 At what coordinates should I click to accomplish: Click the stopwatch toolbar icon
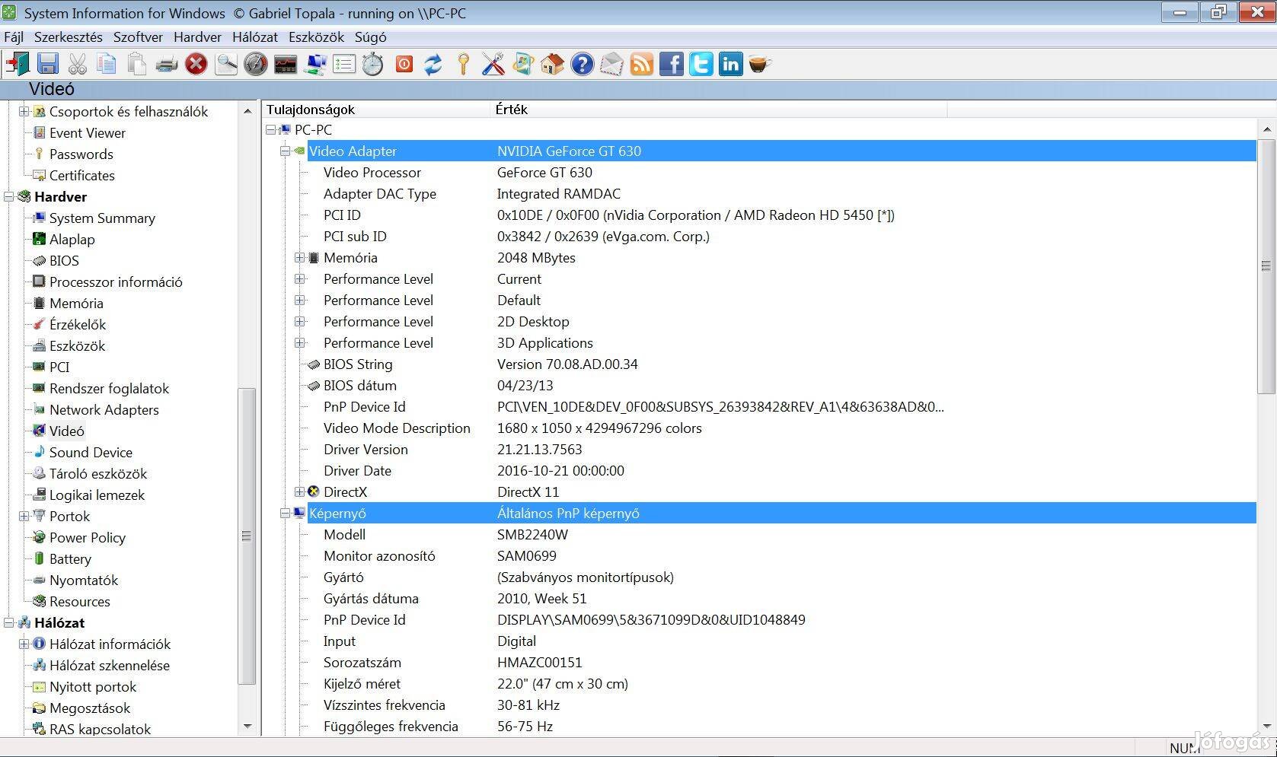373,64
